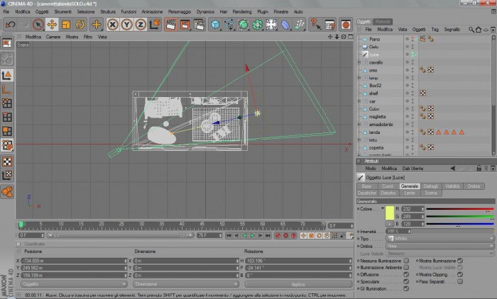Toggle Mostra Illuminazione checkbox
497x299 pixels.
(x=460, y=261)
